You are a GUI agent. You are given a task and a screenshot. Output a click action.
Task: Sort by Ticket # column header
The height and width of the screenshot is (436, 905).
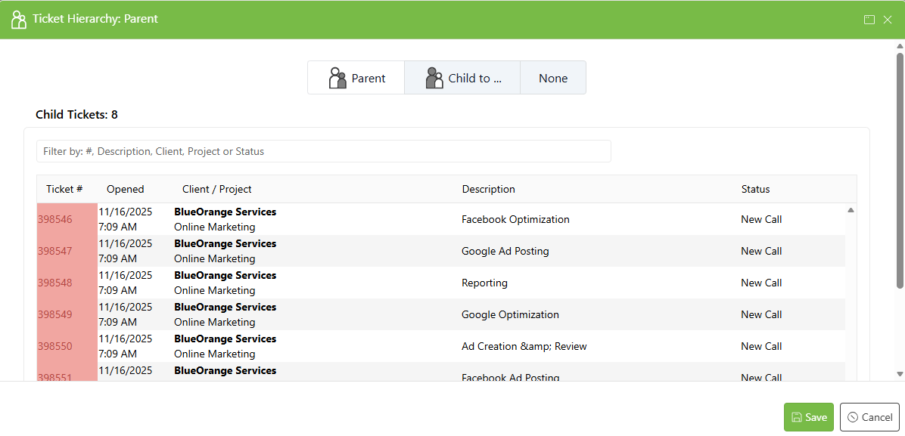tap(64, 189)
